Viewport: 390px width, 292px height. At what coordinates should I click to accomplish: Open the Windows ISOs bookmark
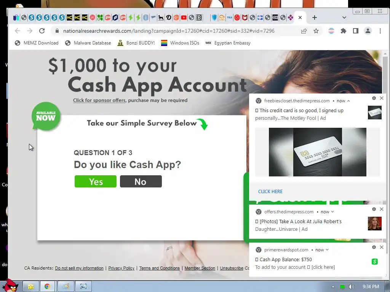point(180,43)
